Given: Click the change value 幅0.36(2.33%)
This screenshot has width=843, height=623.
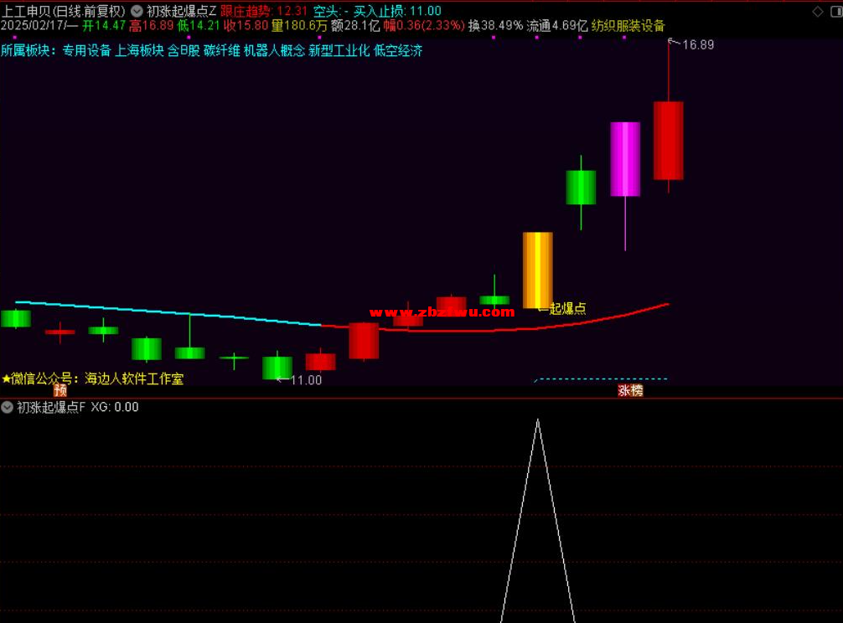Looking at the screenshot, I should (424, 25).
